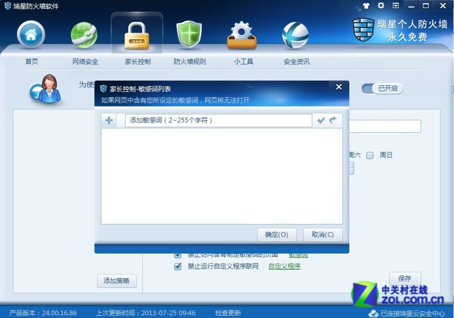454x318 pixels.
Task: Click the 已连接瑞星云安全中心 status text
Action: tap(412, 313)
